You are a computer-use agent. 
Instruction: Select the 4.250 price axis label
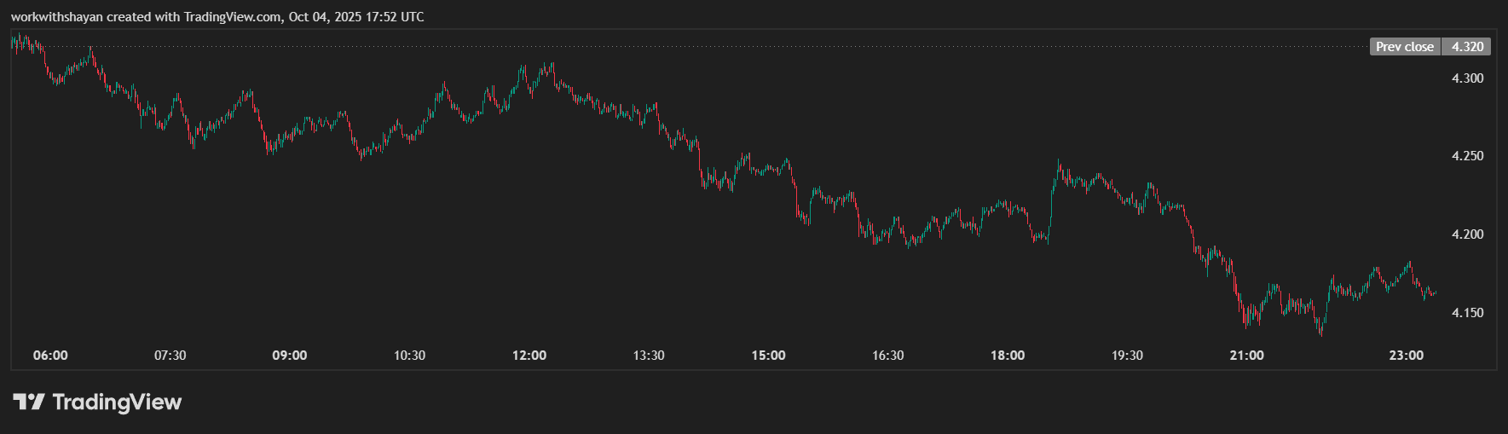coord(1467,156)
